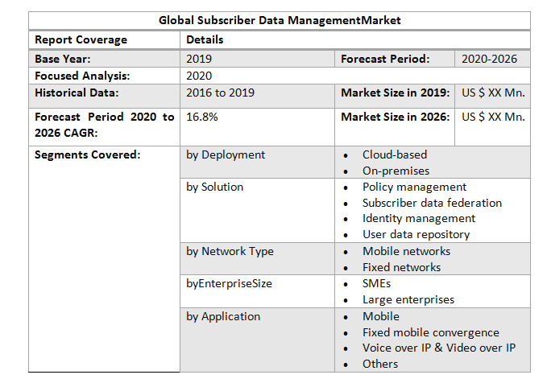Click the by Network Type cell
Viewport: 547px width, 383px height.
[230, 251]
